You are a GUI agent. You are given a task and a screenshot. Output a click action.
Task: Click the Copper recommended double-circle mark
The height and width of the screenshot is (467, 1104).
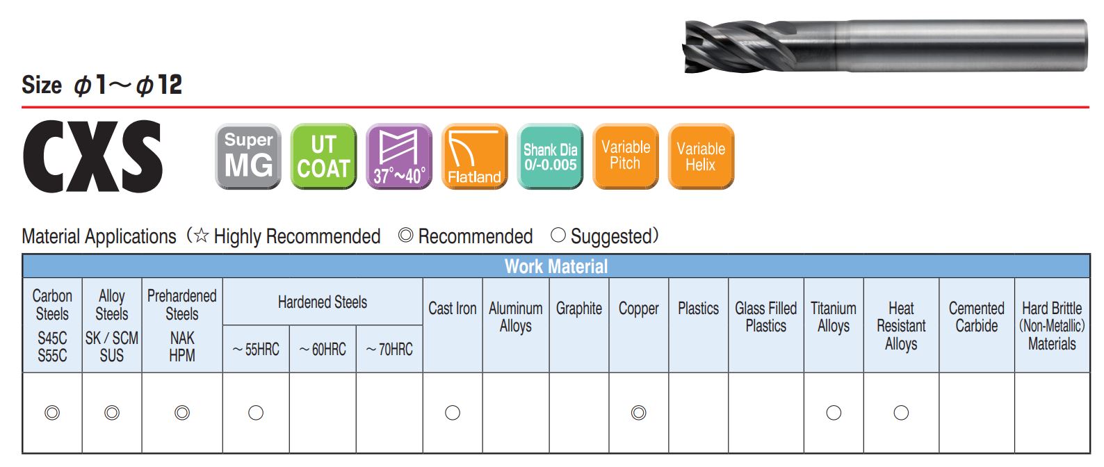point(638,413)
